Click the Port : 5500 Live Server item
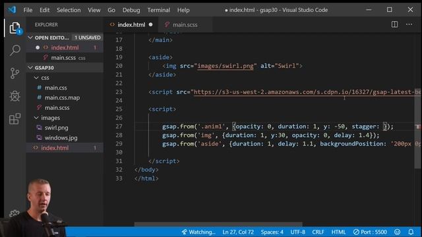The width and height of the screenshot is (422, 237). click(370, 232)
